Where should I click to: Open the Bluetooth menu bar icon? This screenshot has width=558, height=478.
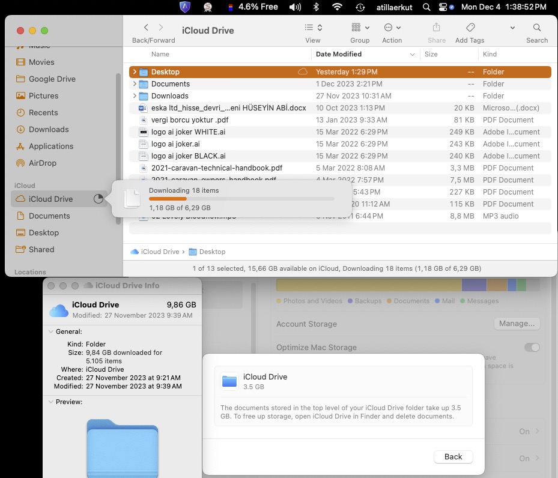316,7
